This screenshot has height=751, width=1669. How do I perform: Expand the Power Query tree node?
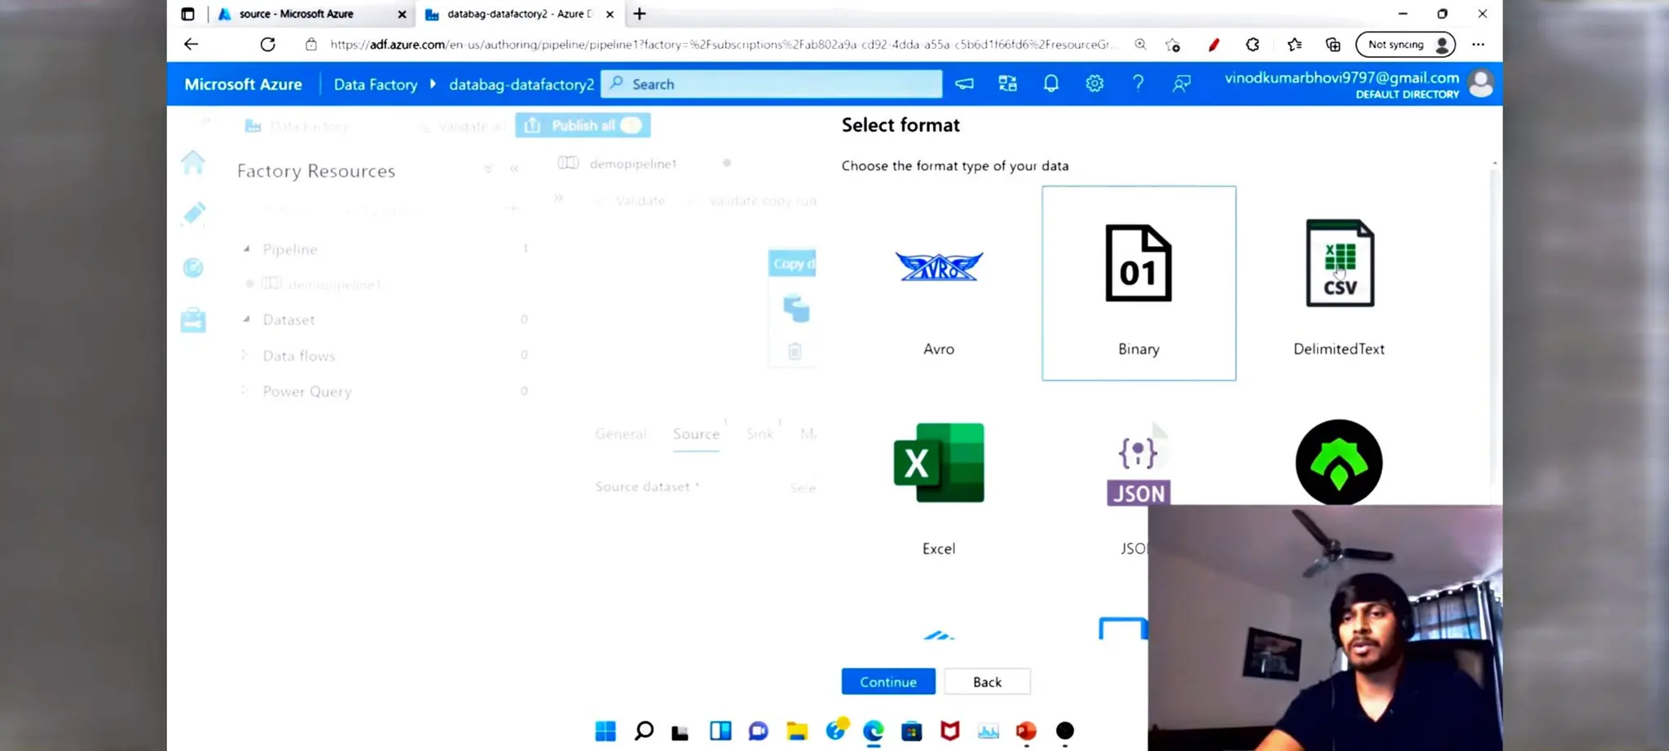tap(244, 391)
